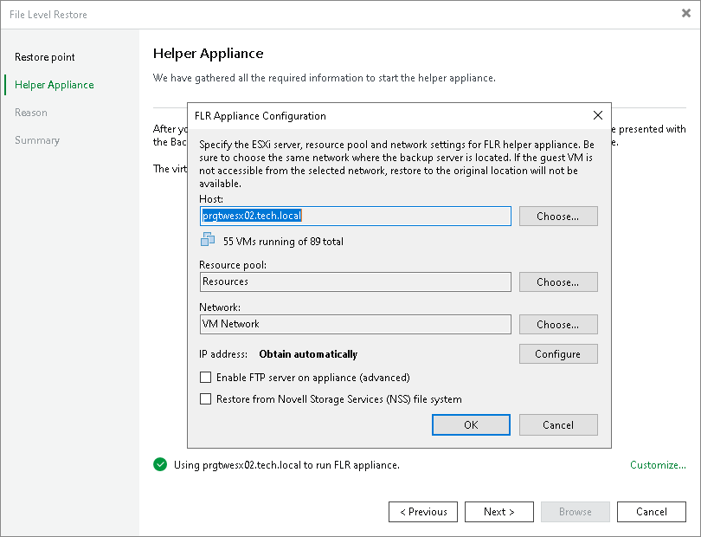
Task: Click the 'Helper Appliance' page heading
Action: pyautogui.click(x=209, y=53)
